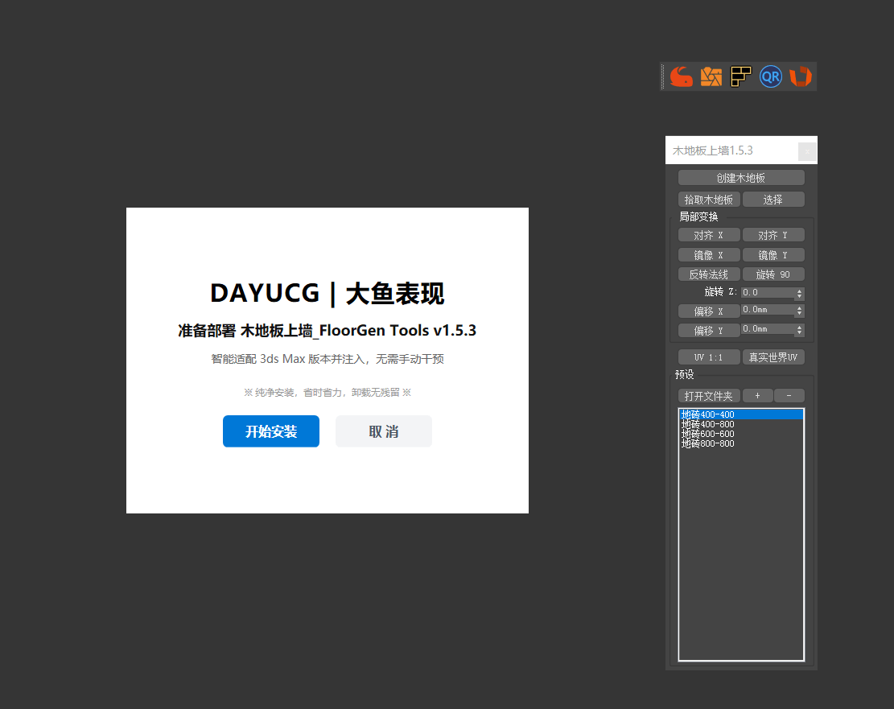This screenshot has height=709, width=894.
Task: Click the 选择 button
Action: pos(773,200)
